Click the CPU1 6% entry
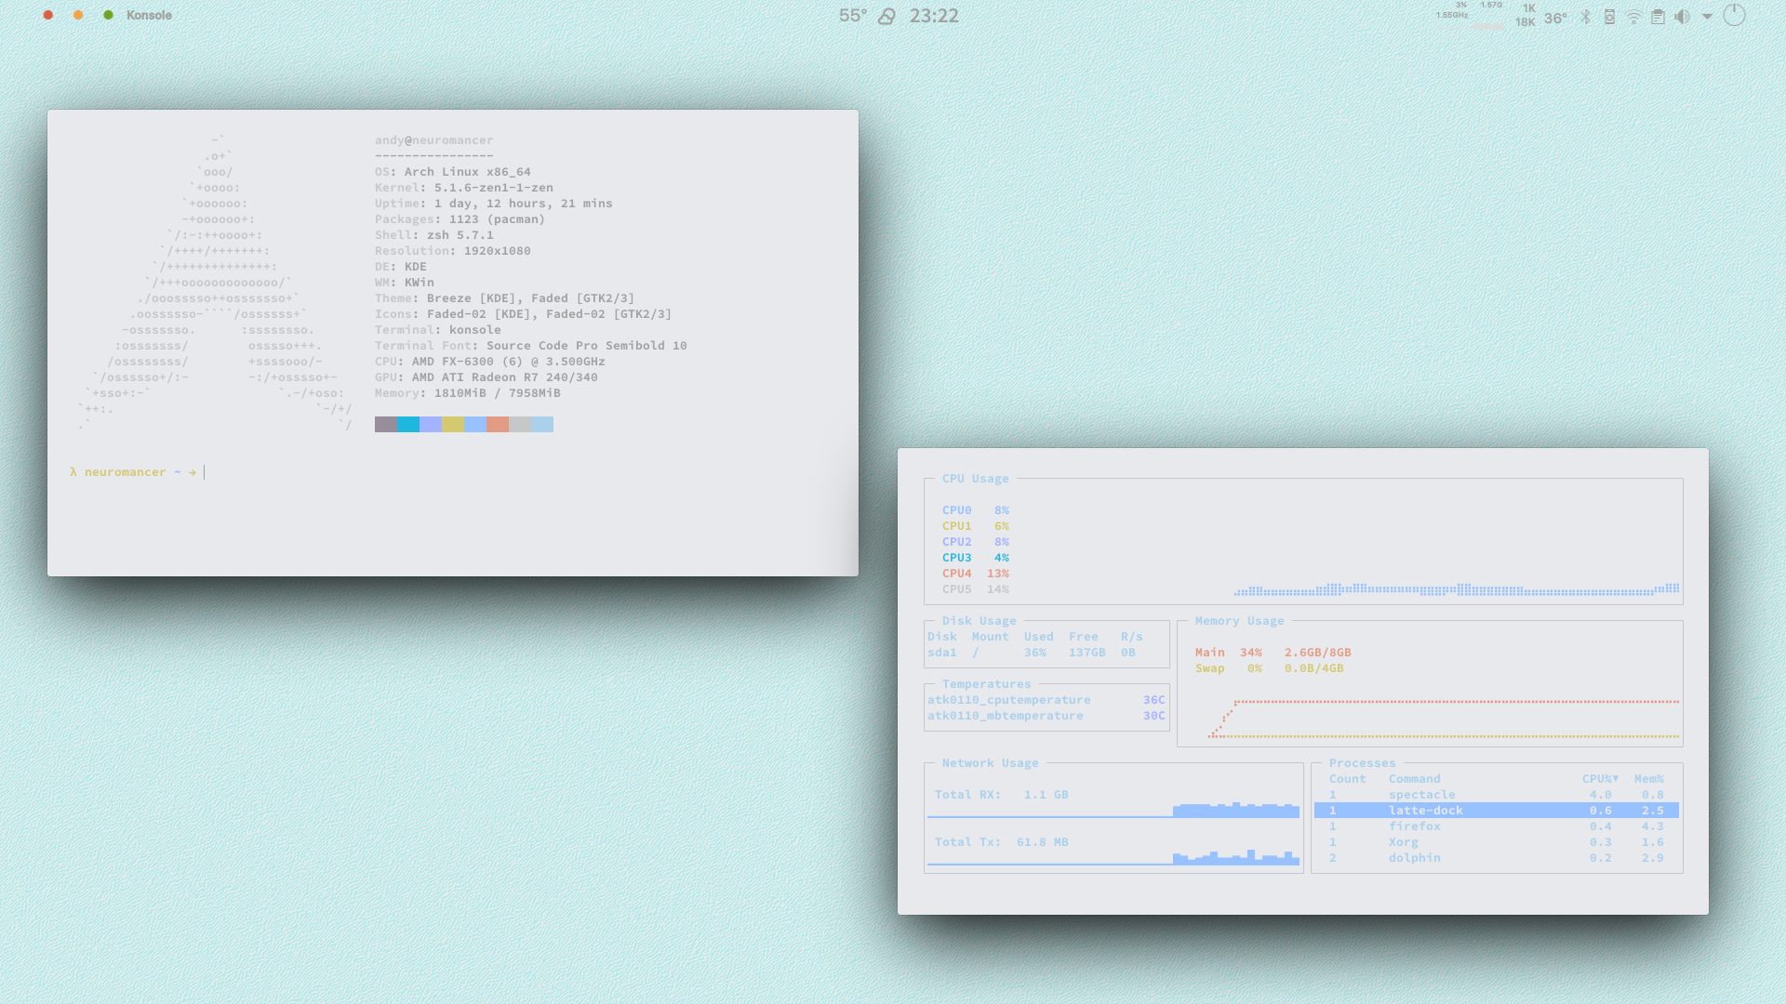Image resolution: width=1786 pixels, height=1004 pixels. tap(976, 526)
